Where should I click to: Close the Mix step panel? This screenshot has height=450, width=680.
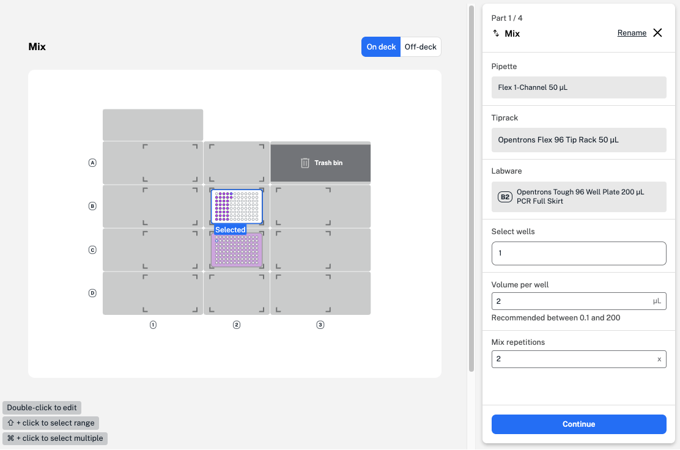point(657,33)
